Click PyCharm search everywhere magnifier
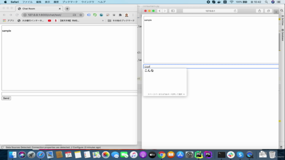The image size is (285, 160). pyautogui.click(x=282, y=11)
